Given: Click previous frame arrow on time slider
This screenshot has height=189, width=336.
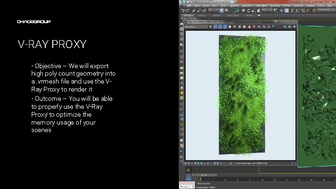Looking at the screenshot, I should [x=193, y=175].
